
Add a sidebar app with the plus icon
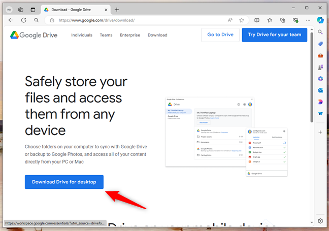[x=320, y=132]
